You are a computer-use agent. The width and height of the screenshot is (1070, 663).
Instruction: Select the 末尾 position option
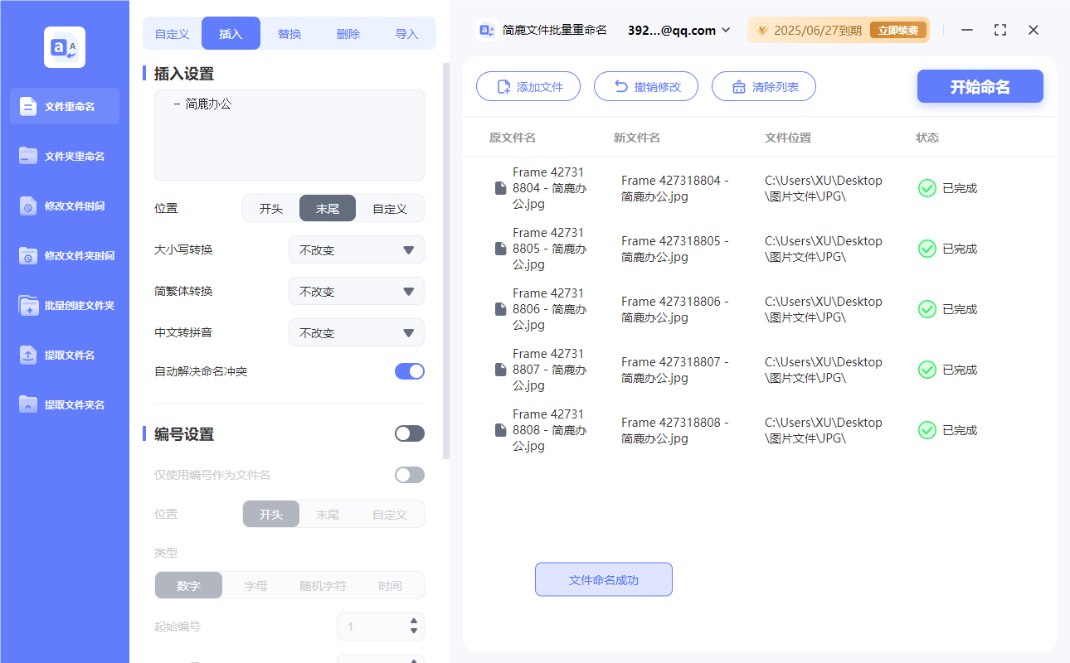click(x=327, y=208)
